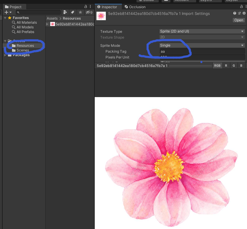Image resolution: width=247 pixels, height=229 pixels.
Task: Open the Sprite Mode dropdown
Action: pos(202,45)
